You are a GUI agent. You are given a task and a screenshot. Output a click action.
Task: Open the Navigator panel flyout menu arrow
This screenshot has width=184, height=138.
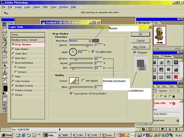click(x=181, y=23)
